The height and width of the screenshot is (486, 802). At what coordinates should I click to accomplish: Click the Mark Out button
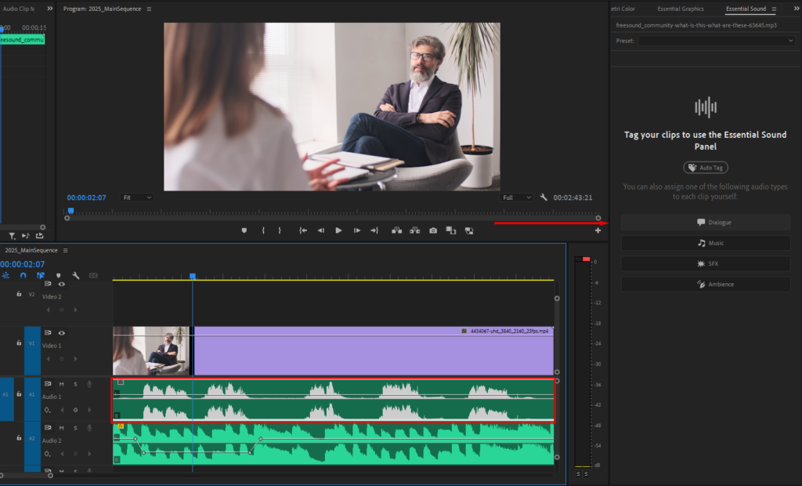[x=280, y=230]
